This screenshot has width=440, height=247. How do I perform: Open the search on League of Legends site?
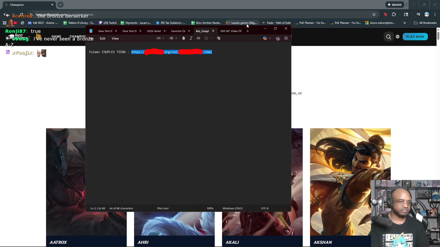[x=389, y=37]
